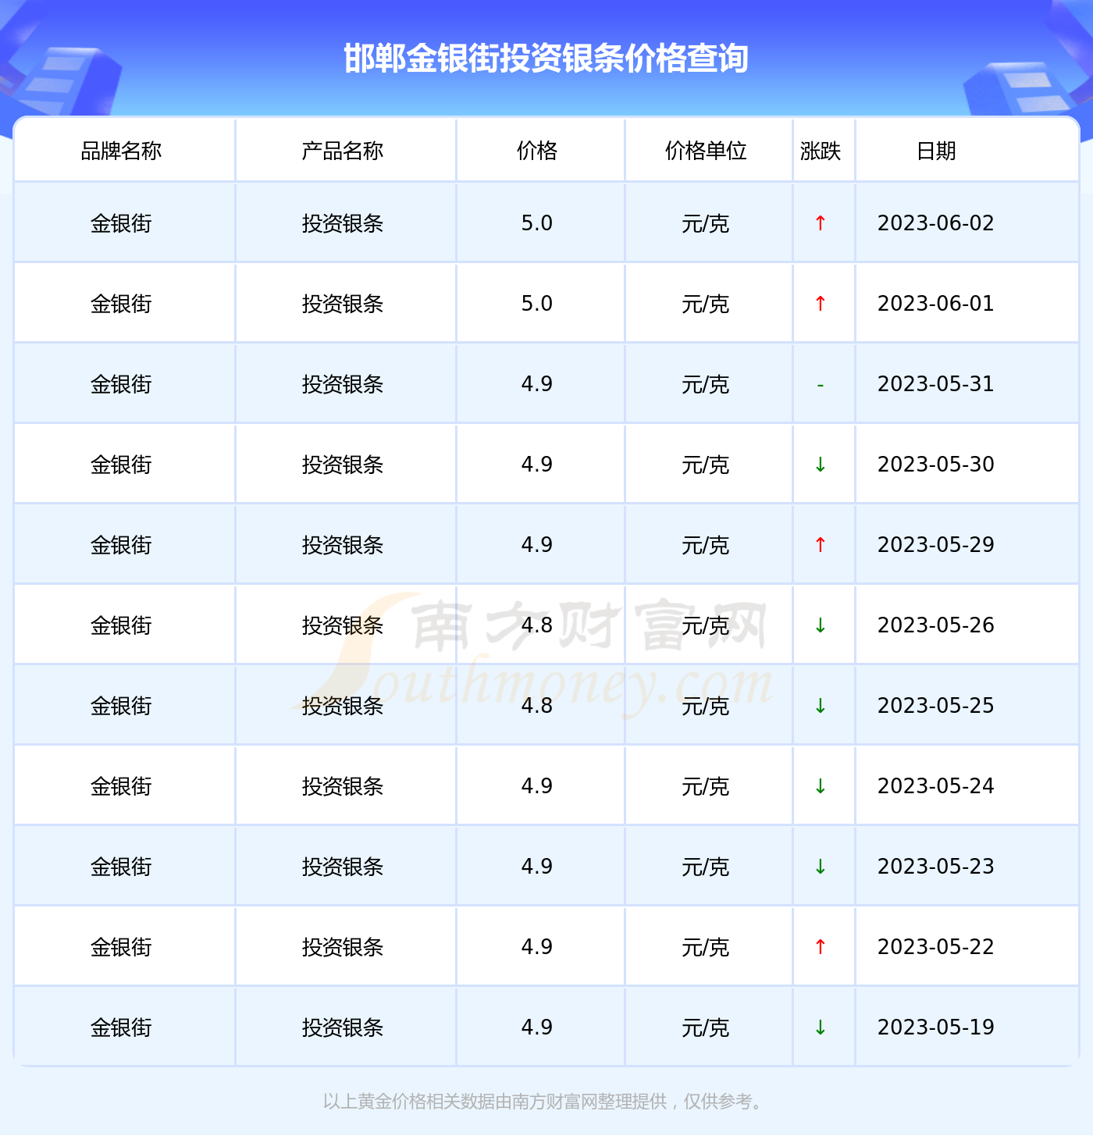Click the green down arrow for 2023-05-26
The image size is (1093, 1136).
[x=821, y=625]
